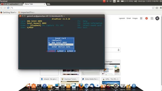162x91 pixels.
Task: Open the camera screenshot tool in dock
Action: pyautogui.click(x=123, y=86)
